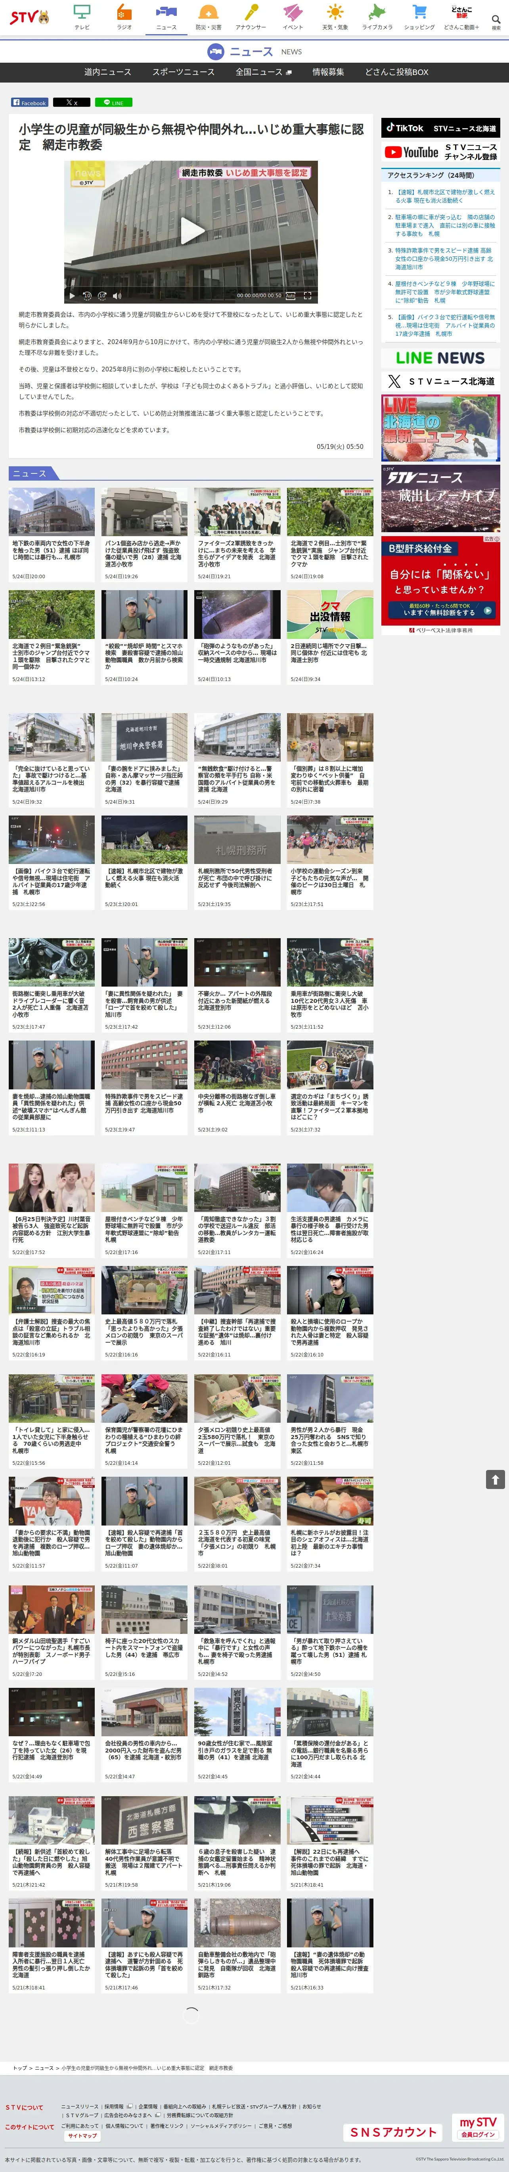Open the STVニュース蔵出しアーカイブ banner
509x2172 pixels.
click(x=440, y=498)
